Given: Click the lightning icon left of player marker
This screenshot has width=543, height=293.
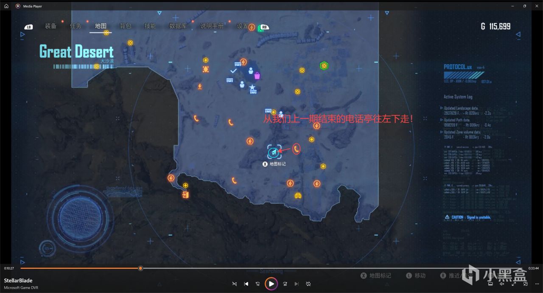Looking at the screenshot, I should [x=250, y=141].
